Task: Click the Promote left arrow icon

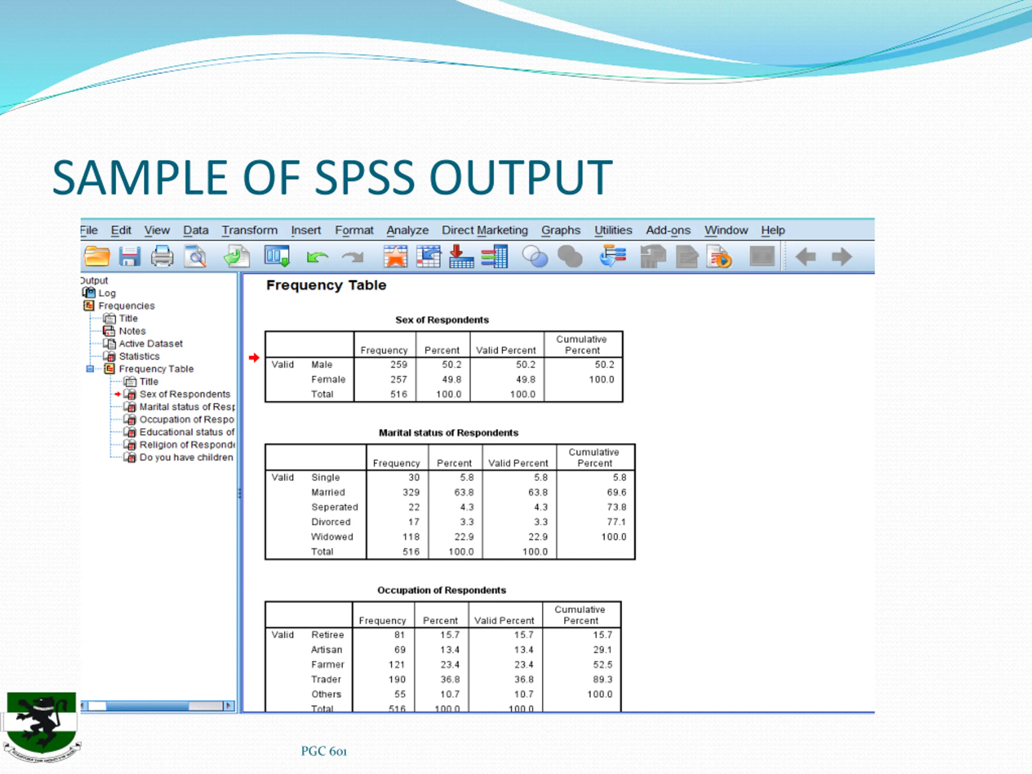Action: 805,257
